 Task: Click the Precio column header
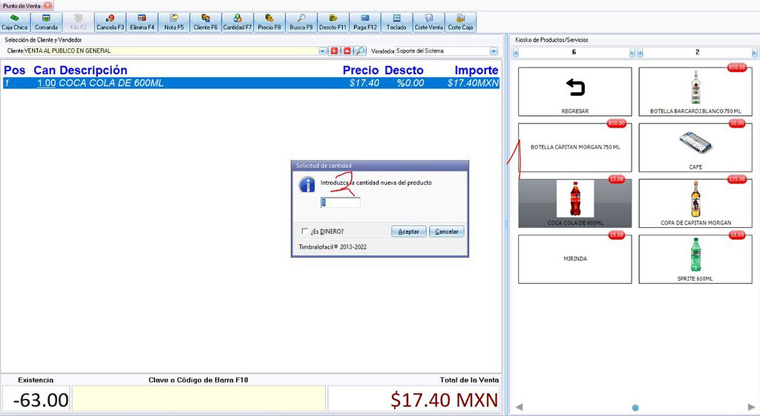pyautogui.click(x=361, y=71)
